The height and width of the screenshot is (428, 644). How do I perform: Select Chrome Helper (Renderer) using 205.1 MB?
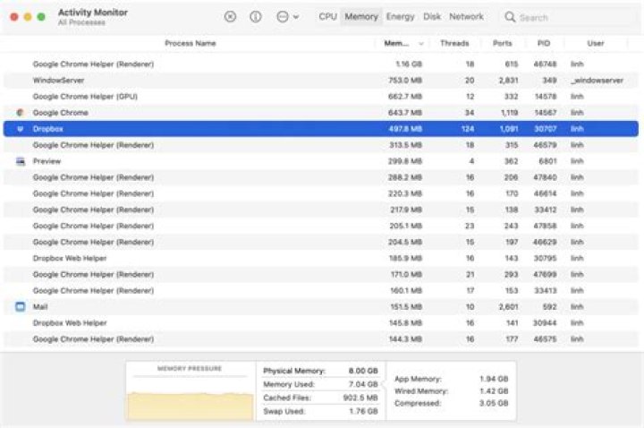click(321, 226)
